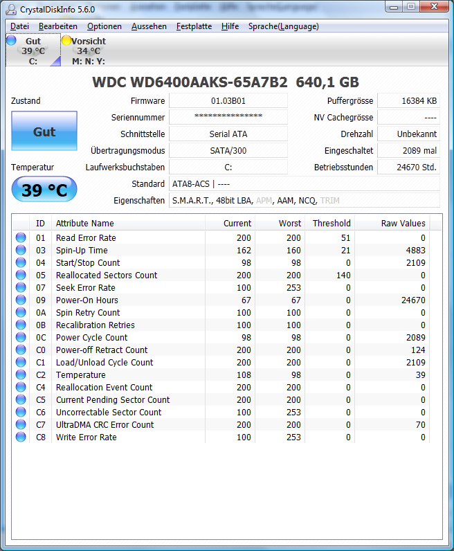The width and height of the screenshot is (454, 551).
Task: Open the Sprache(Language) menu
Action: 284,26
